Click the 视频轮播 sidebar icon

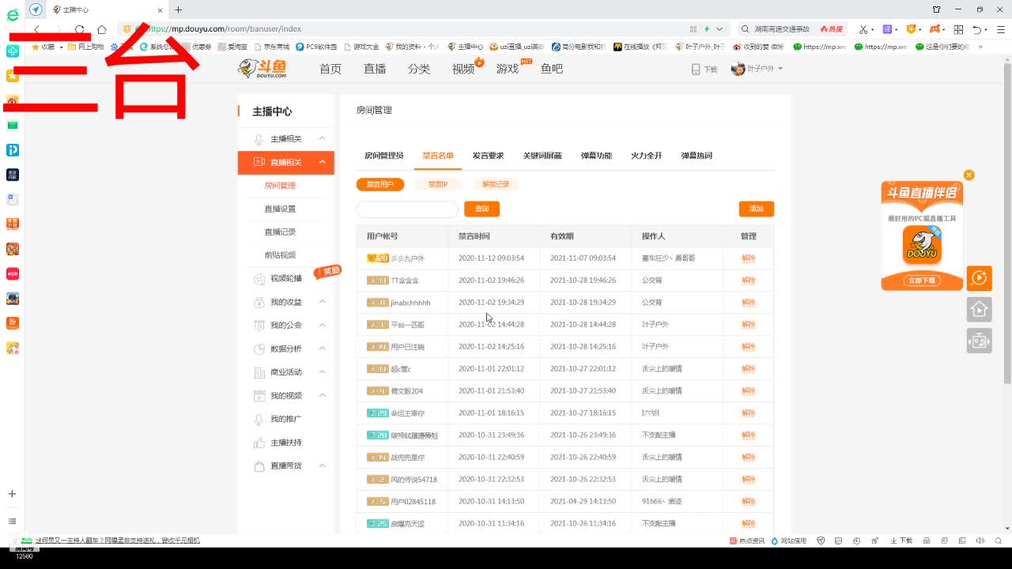259,277
